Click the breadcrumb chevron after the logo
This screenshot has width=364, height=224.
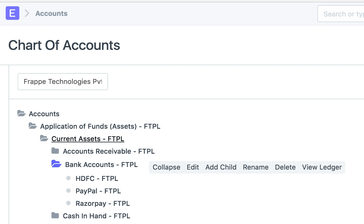pos(26,13)
